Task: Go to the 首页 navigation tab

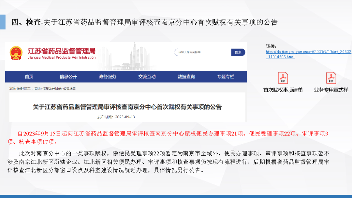Action: pyautogui.click(x=29, y=77)
